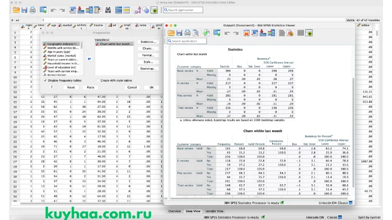This screenshot has height=220, width=392.
Task: Click the marital column header
Action: tap(65, 26)
